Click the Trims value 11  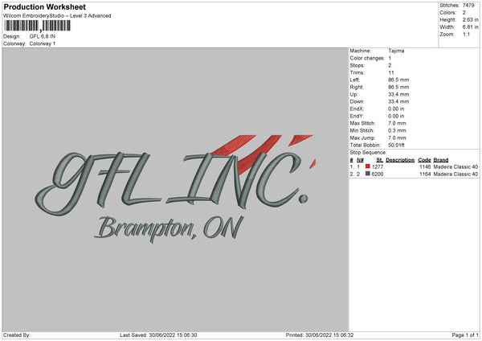coord(391,72)
